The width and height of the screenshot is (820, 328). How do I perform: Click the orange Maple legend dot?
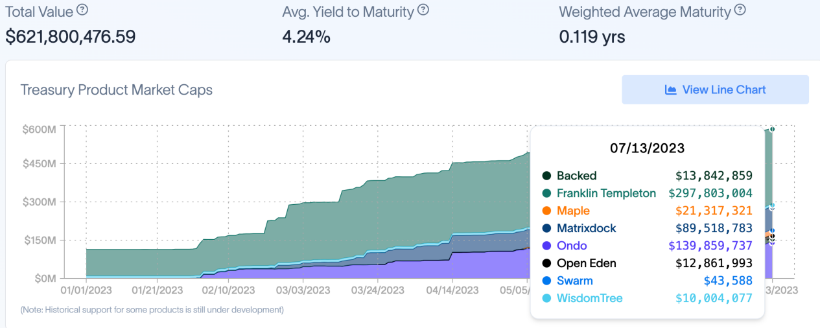[546, 211]
